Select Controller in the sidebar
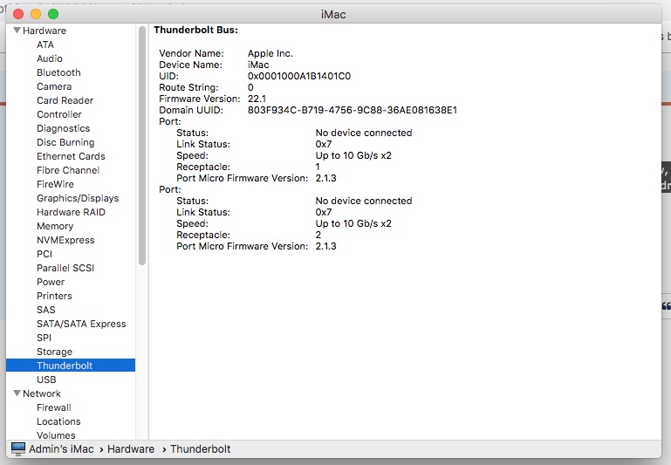Image resolution: width=671 pixels, height=465 pixels. (x=59, y=114)
